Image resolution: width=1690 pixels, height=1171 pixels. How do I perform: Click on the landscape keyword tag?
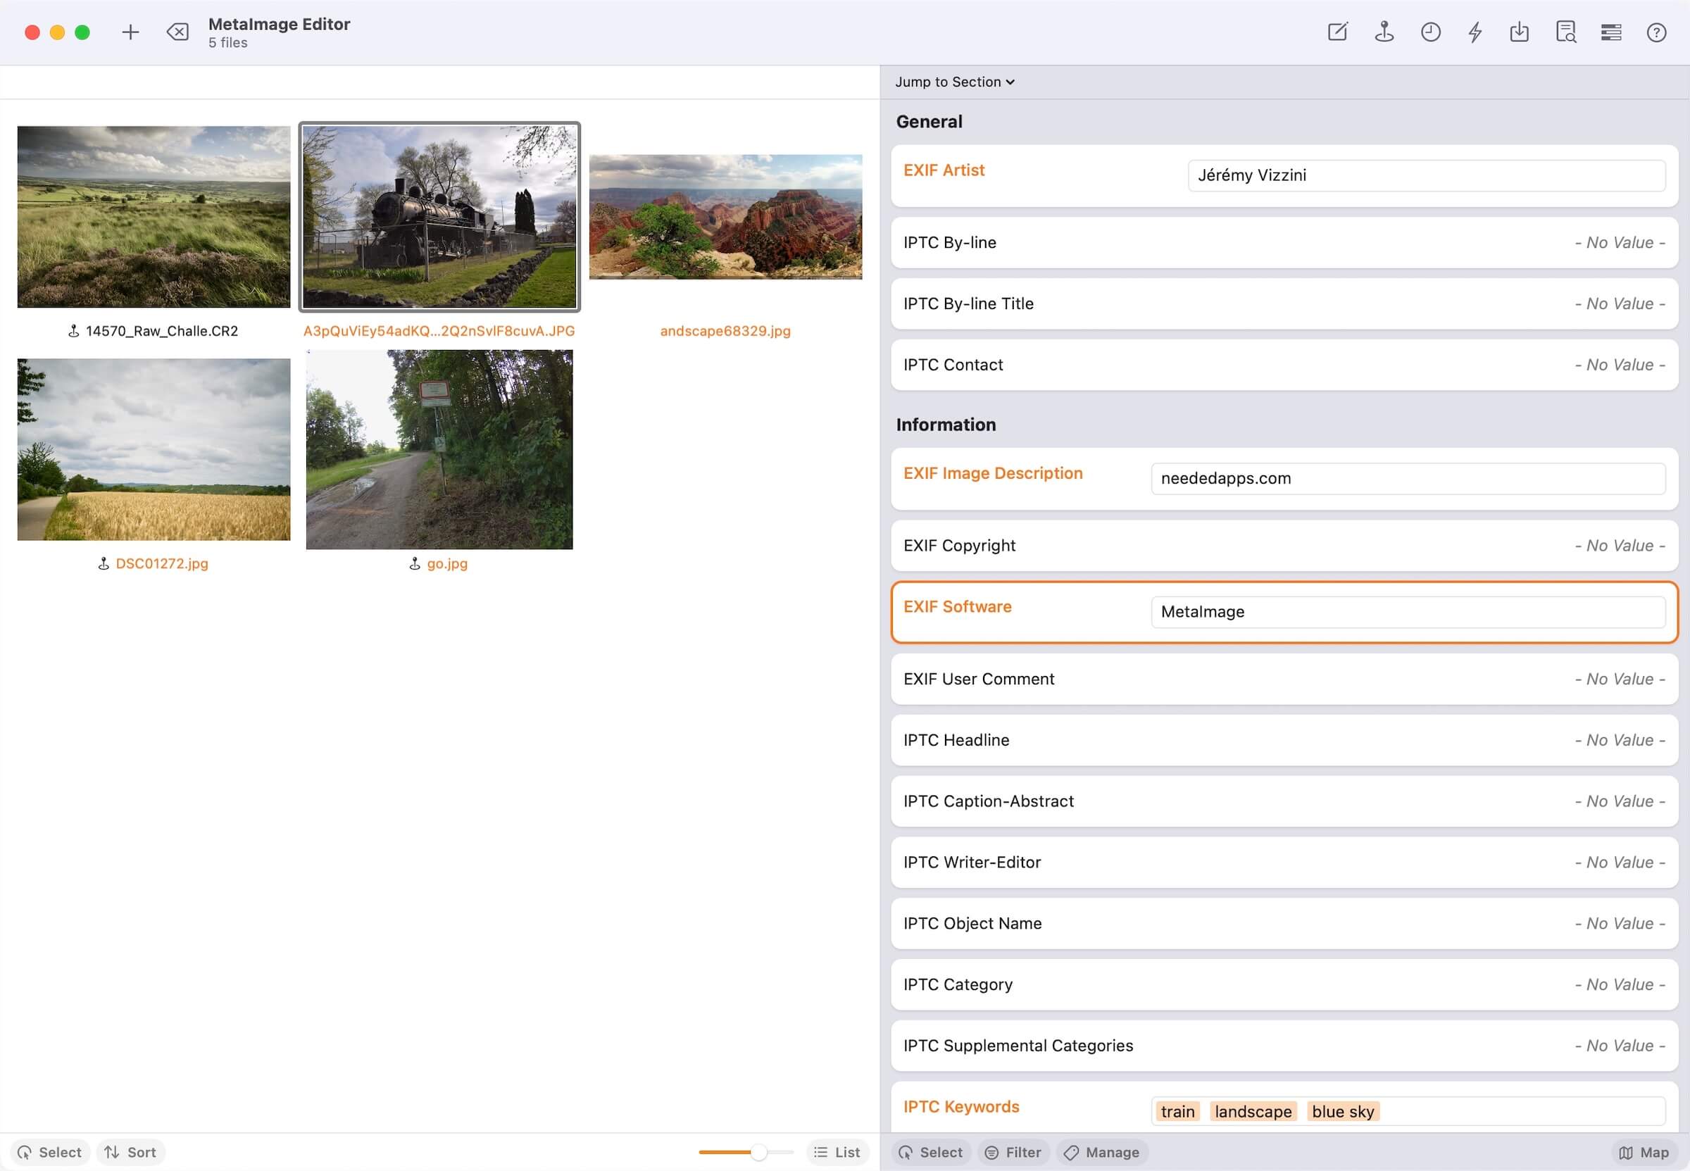[1253, 1110]
